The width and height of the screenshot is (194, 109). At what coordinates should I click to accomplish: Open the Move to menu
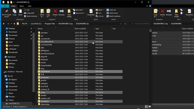(42, 13)
